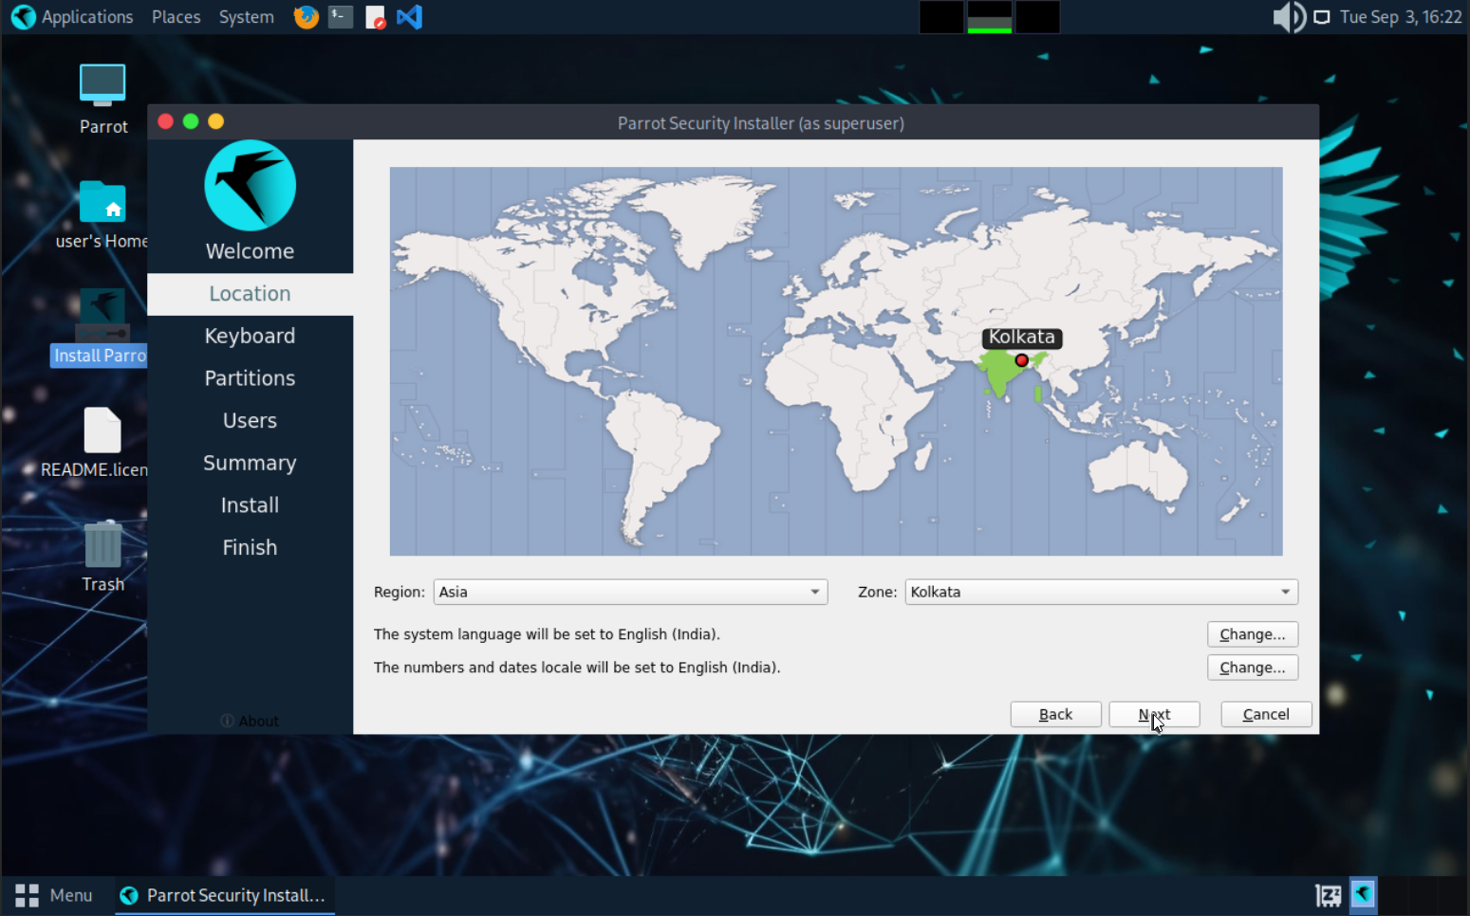Open the System menu
This screenshot has height=916, width=1470.
(x=246, y=17)
